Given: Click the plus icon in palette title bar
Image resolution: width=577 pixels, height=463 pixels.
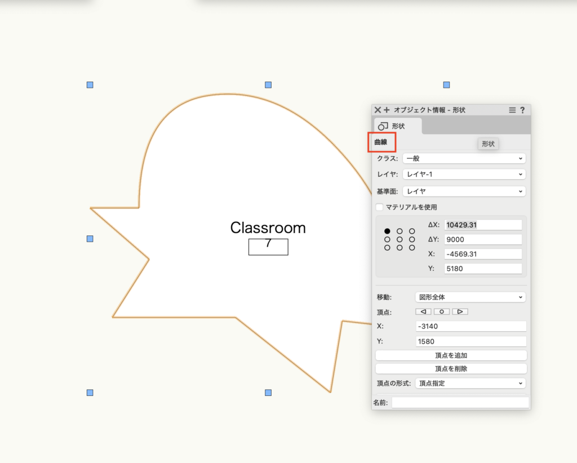Looking at the screenshot, I should (x=387, y=110).
